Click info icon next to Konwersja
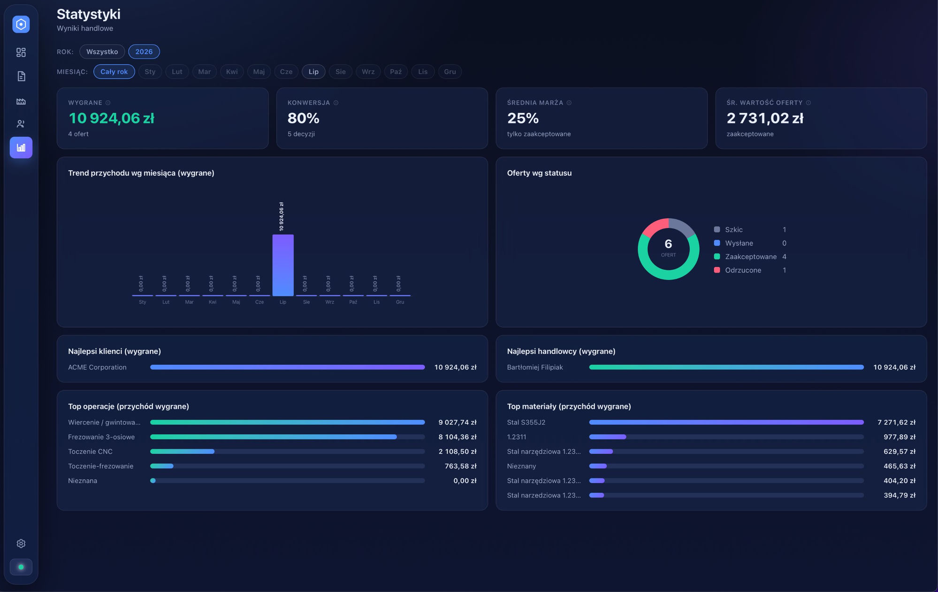The width and height of the screenshot is (938, 592). click(336, 103)
